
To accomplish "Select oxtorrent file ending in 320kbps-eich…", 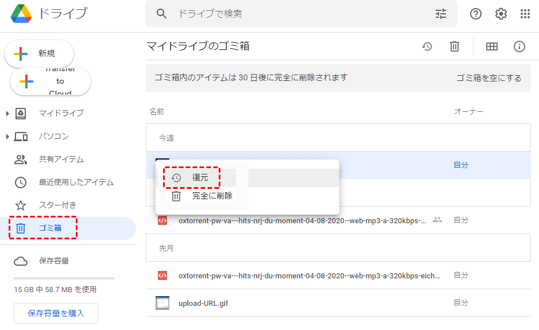I will coord(309,275).
